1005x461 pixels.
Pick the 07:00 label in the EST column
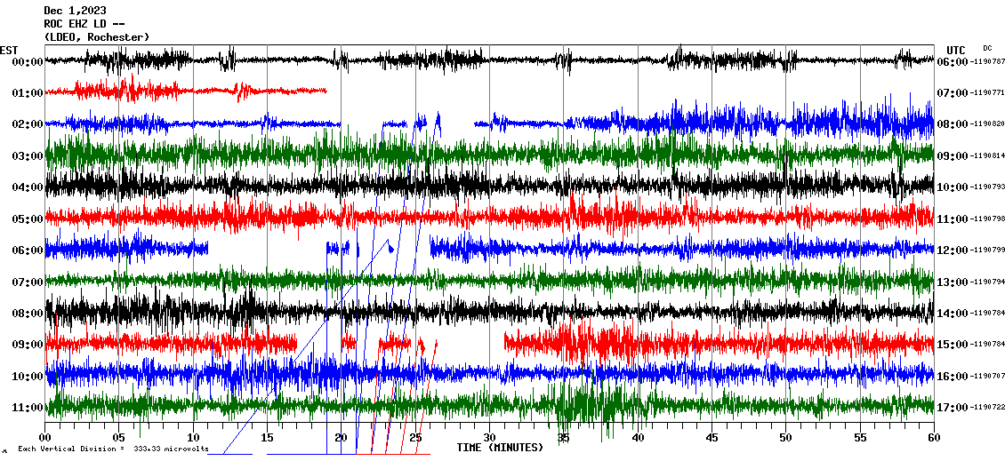(x=27, y=282)
